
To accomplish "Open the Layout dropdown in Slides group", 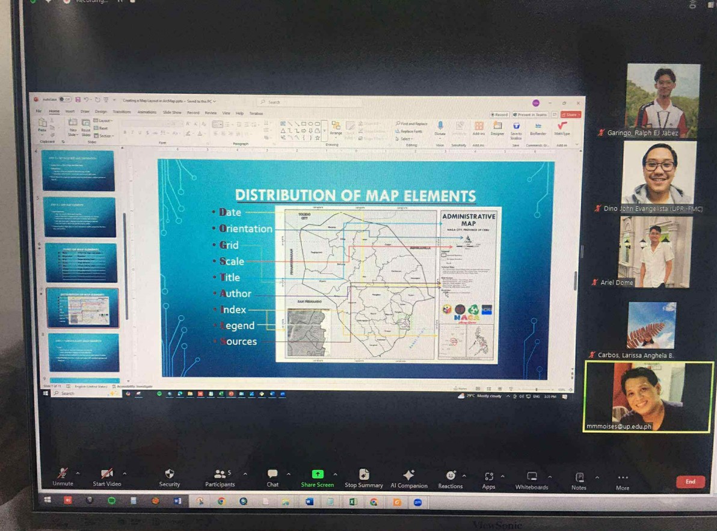I will coord(102,121).
